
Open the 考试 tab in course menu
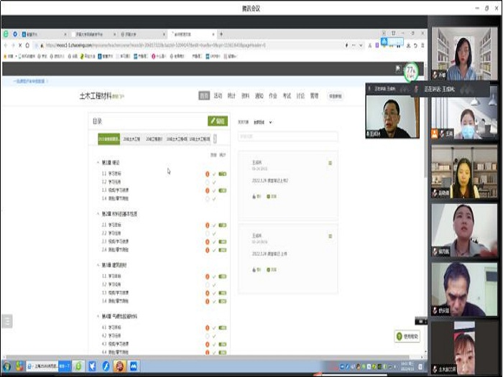coord(287,96)
